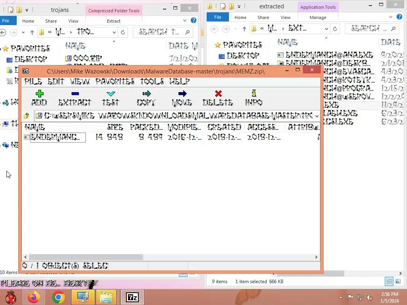
Task: Click the 7z icon in 7-Zip title bar
Action: coord(26,71)
